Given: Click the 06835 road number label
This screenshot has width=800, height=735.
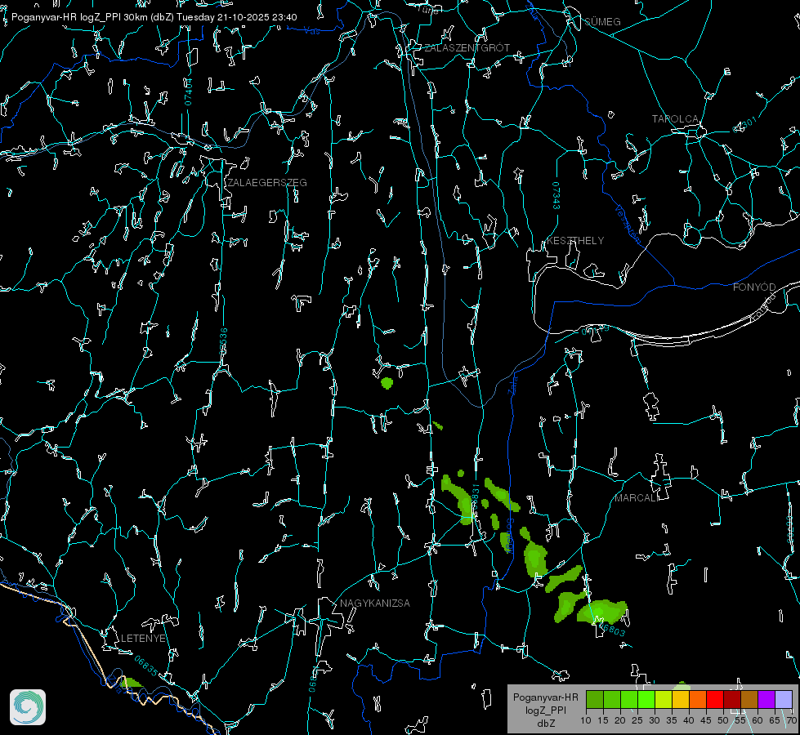Looking at the screenshot, I should point(146,666).
